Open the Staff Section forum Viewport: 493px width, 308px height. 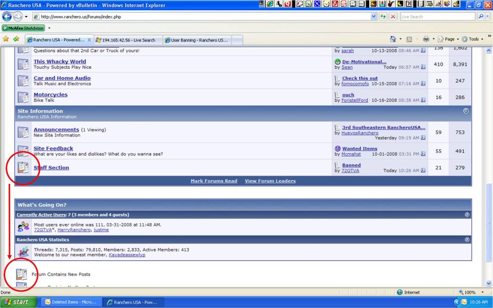51,167
